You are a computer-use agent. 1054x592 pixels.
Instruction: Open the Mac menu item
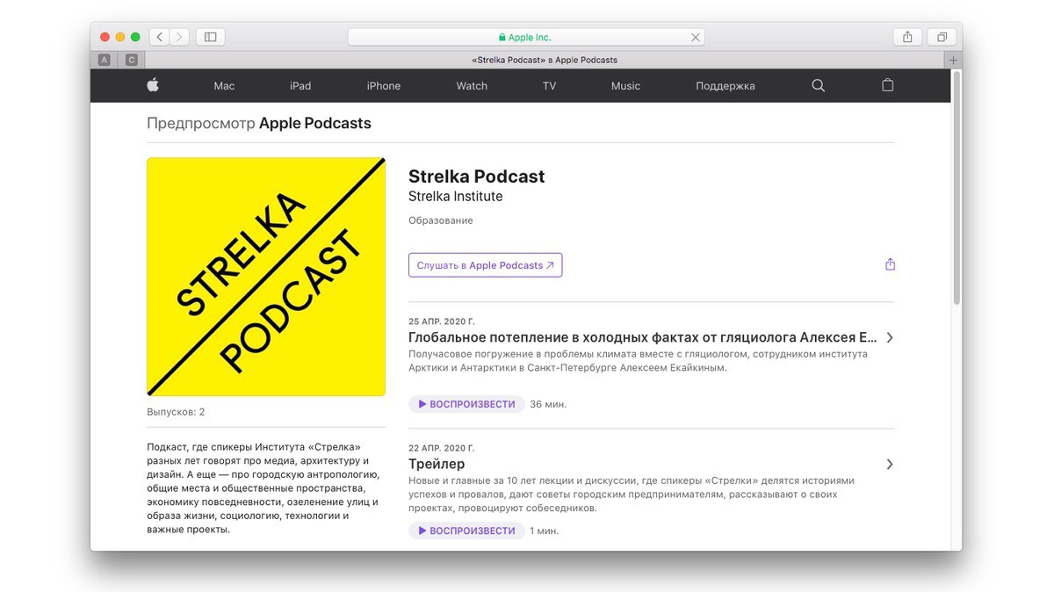coord(224,85)
